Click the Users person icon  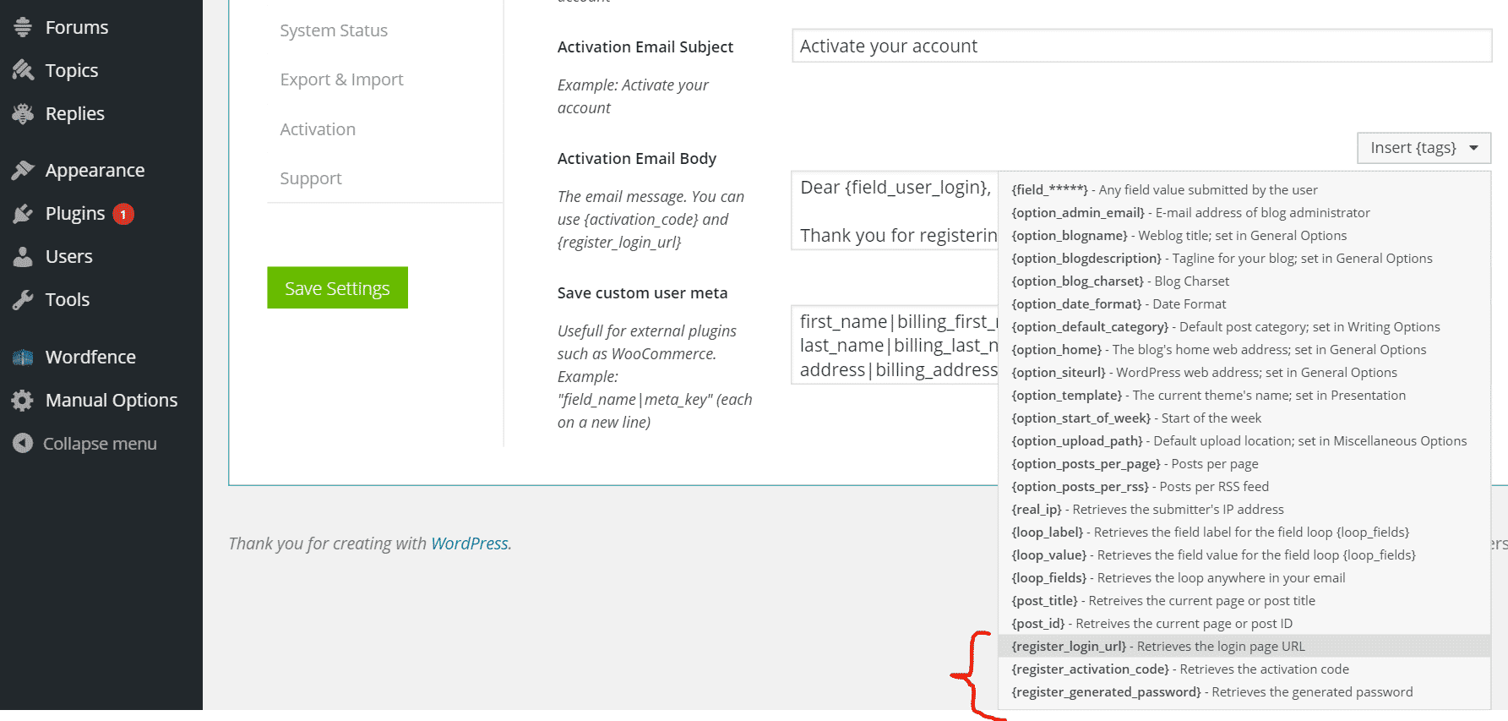23,256
